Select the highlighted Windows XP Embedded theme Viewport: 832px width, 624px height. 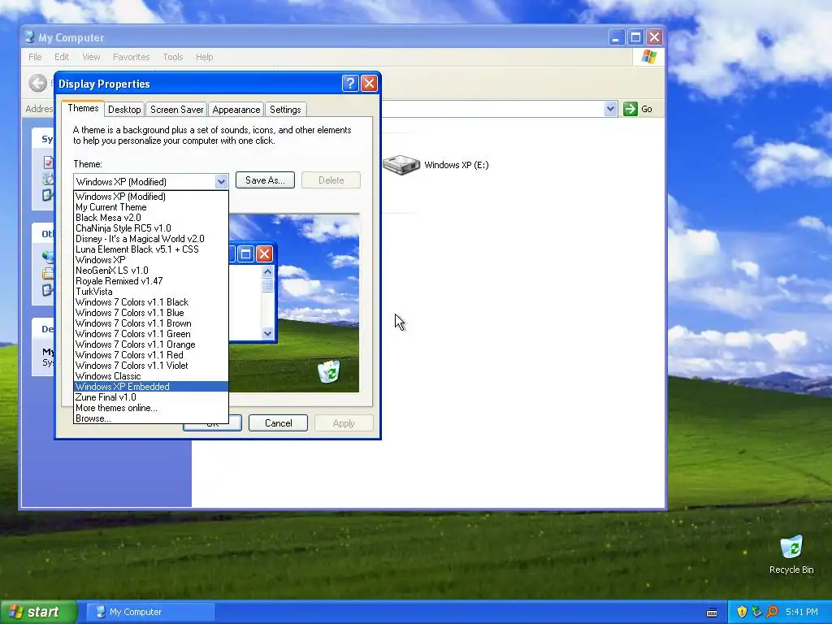click(x=150, y=387)
